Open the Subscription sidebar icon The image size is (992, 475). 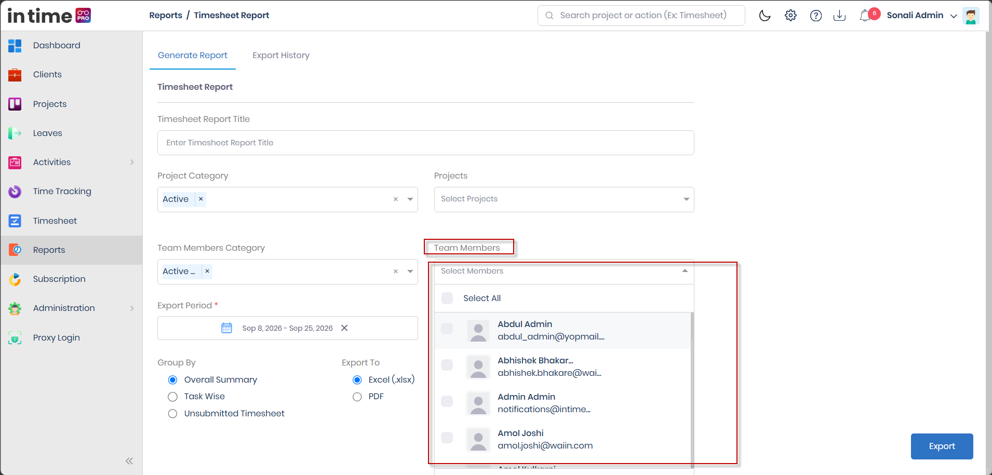pos(15,279)
